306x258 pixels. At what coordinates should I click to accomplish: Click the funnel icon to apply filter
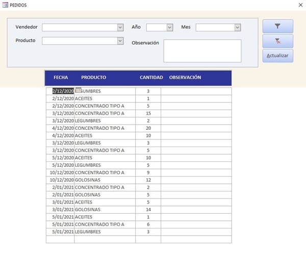click(x=277, y=26)
